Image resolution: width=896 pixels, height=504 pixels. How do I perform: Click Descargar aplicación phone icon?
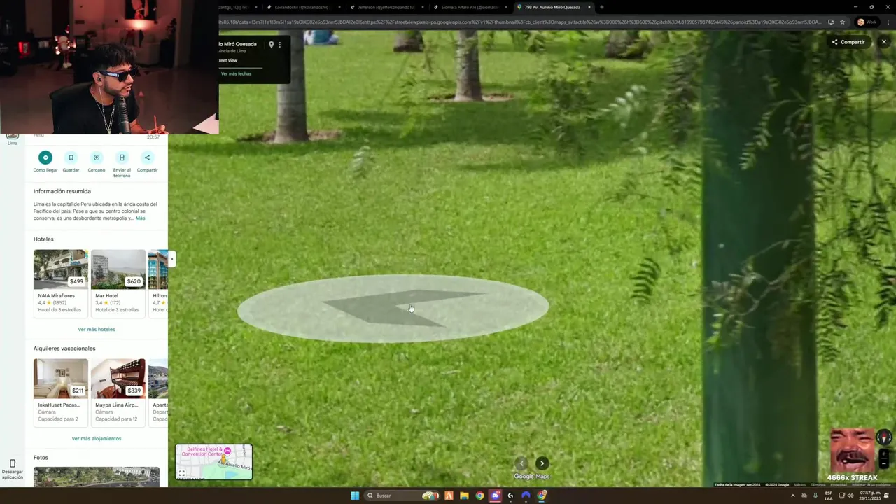[13, 463]
